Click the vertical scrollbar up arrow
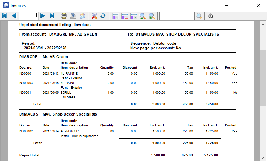The image size is (267, 162). click(263, 25)
